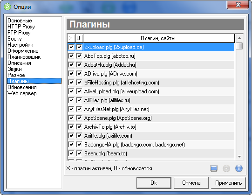Open plugin info via blue info icon
Viewport: 252px width, 195px height.
(x=239, y=168)
